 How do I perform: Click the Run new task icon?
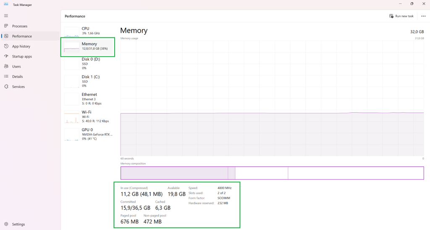[x=391, y=16]
